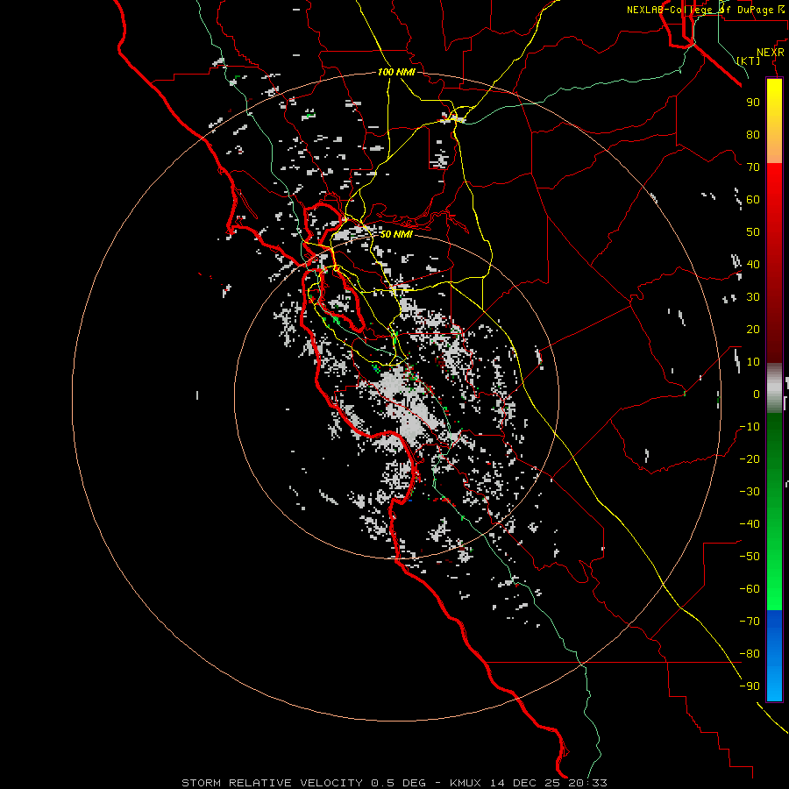Click the 0 value on the velocity scale
This screenshot has height=789, width=789.
click(757, 394)
